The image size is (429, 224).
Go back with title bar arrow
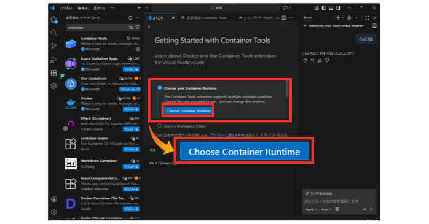pos(139,8)
